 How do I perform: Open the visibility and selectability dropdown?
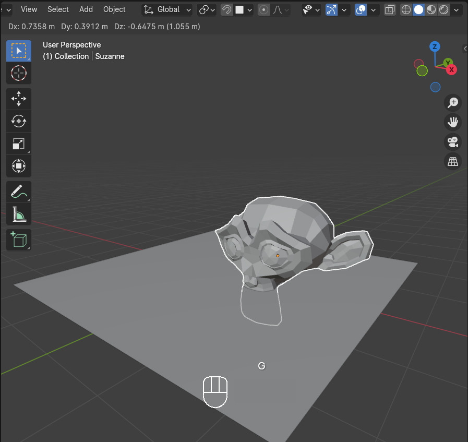[311, 10]
